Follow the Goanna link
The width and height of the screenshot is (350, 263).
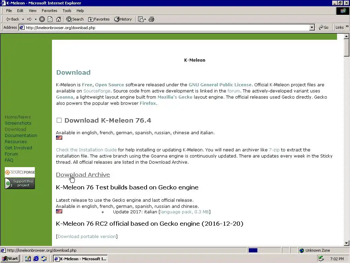click(65, 97)
